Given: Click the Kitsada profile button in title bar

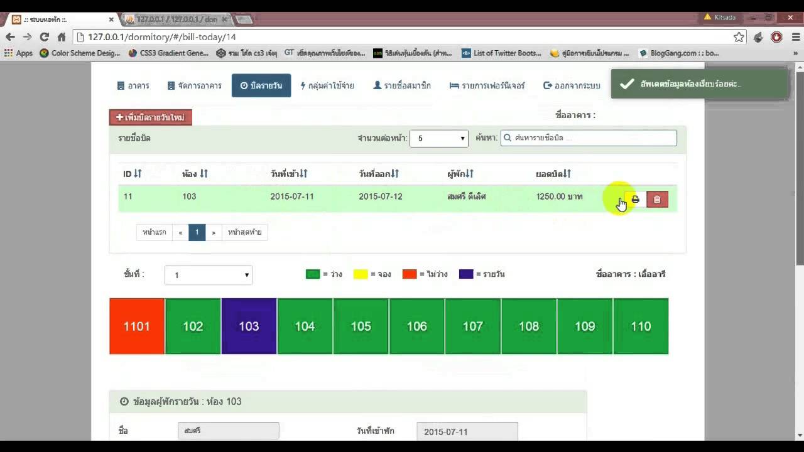Looking at the screenshot, I should click(720, 17).
